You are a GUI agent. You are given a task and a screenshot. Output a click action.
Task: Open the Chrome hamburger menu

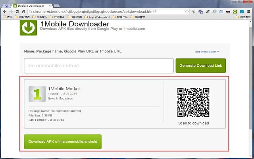(x=249, y=12)
